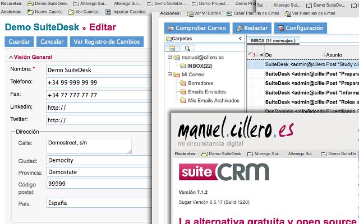Image resolution: width=359 pixels, height=224 pixels.
Task: Click the suiteCRM logo
Action: [224, 172]
